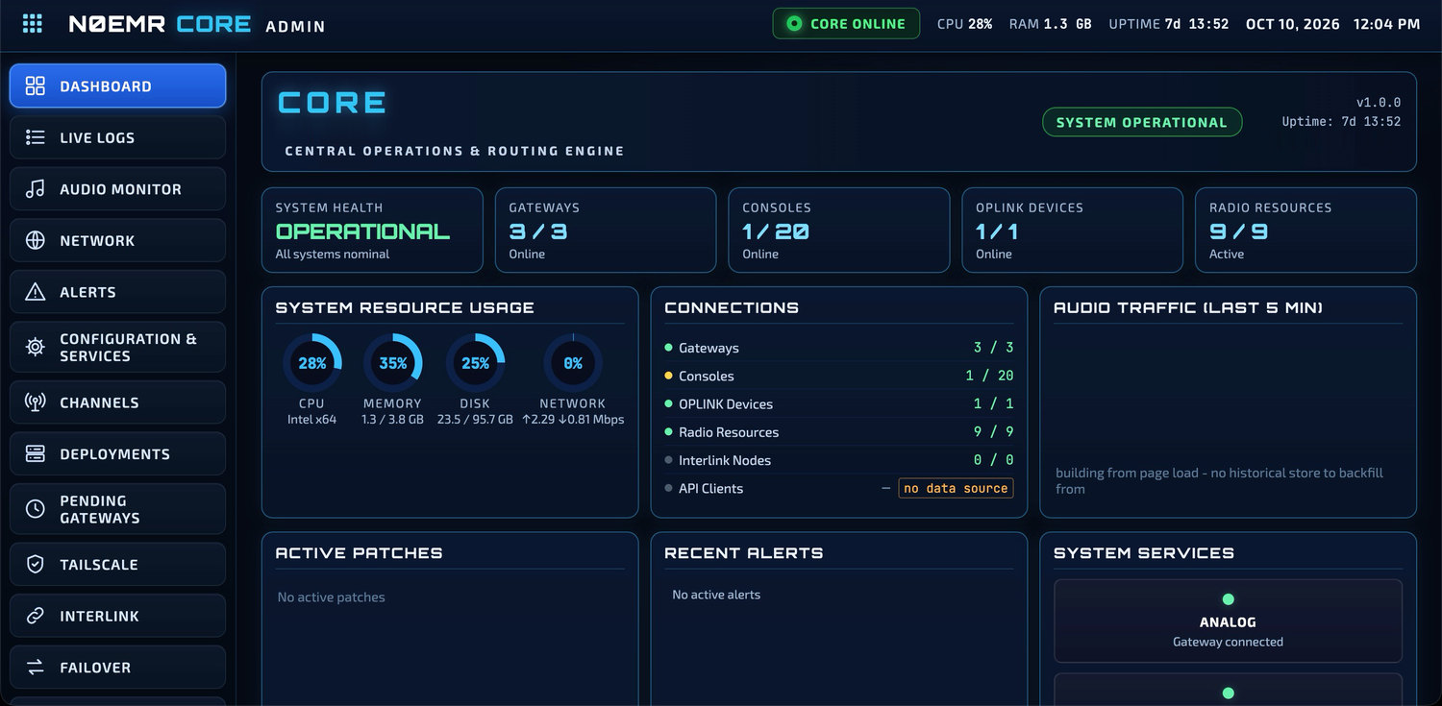Click the 'No active alerts' text
This screenshot has height=706, width=1442.
716,595
